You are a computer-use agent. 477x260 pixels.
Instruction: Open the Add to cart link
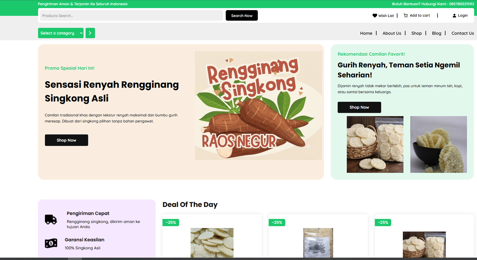420,16
